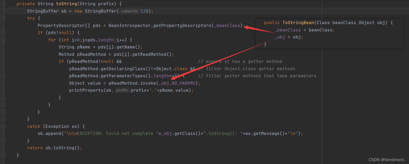
Task: Click the 'prefix:' inlay hint in printProperty
Action: pos(122,90)
